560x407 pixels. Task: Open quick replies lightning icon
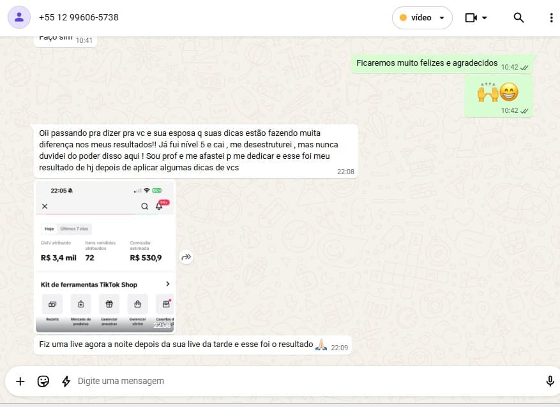(x=66, y=381)
